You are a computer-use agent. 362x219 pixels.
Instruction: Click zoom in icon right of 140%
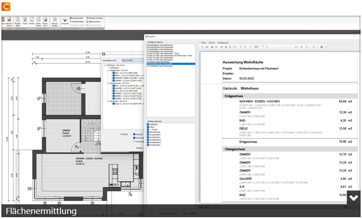(x=267, y=47)
